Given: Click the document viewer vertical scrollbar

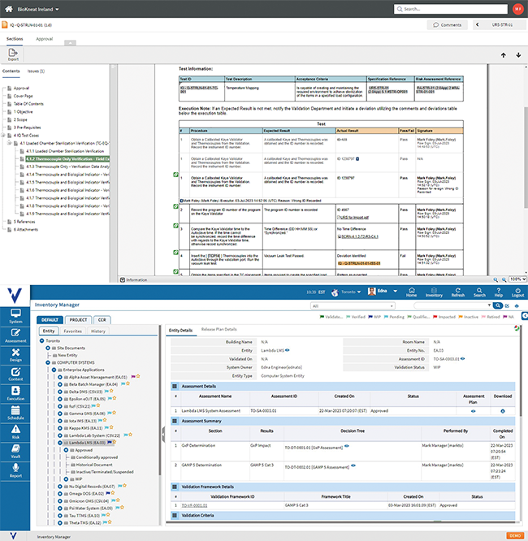Looking at the screenshot, I should click(526, 157).
